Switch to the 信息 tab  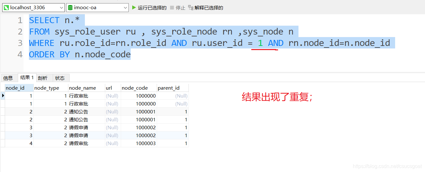pos(8,78)
